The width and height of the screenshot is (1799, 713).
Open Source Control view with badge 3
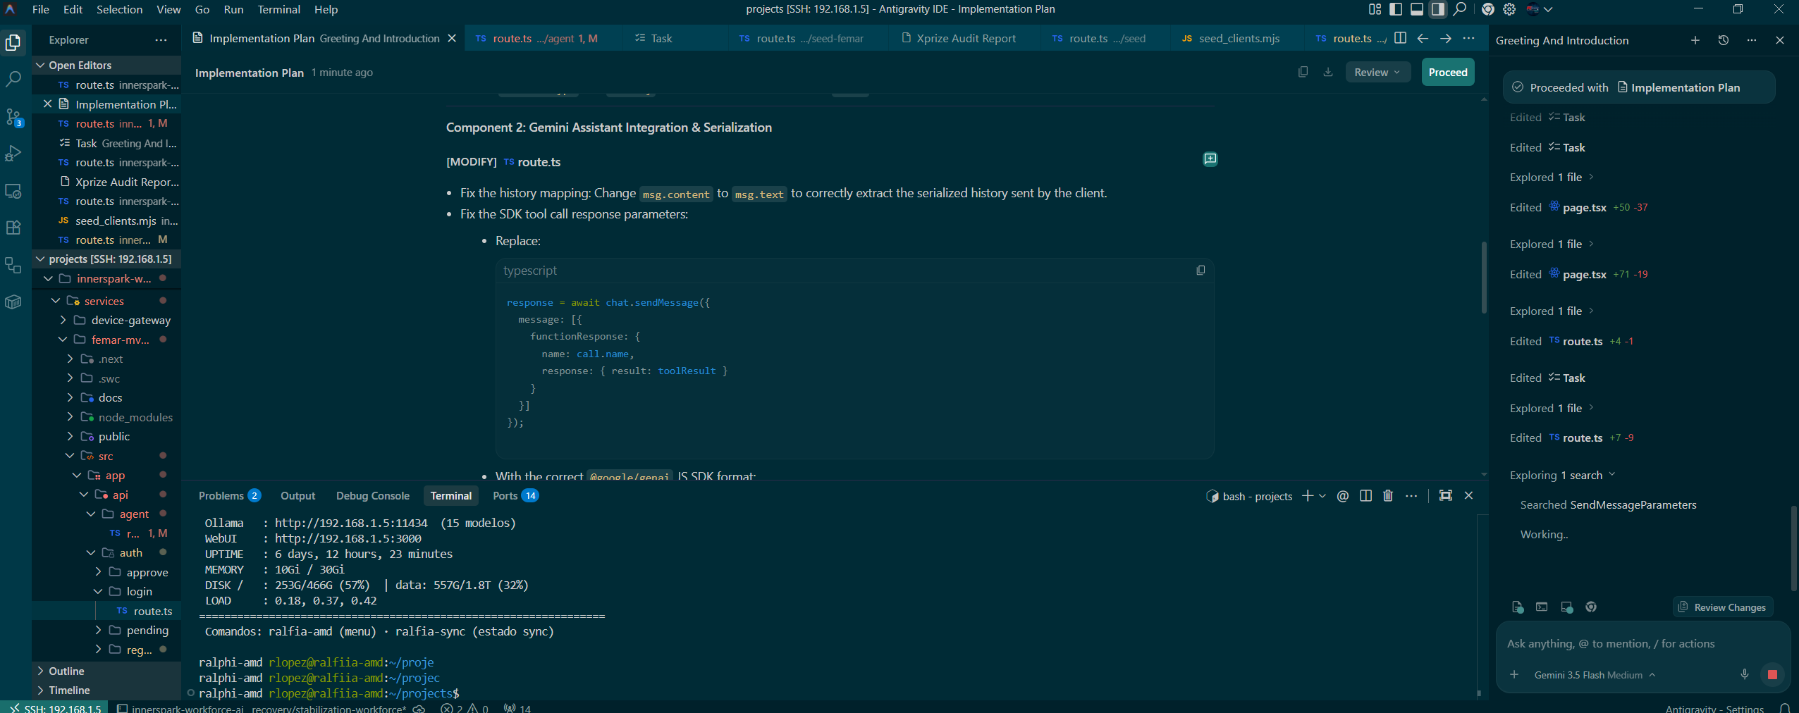13,117
